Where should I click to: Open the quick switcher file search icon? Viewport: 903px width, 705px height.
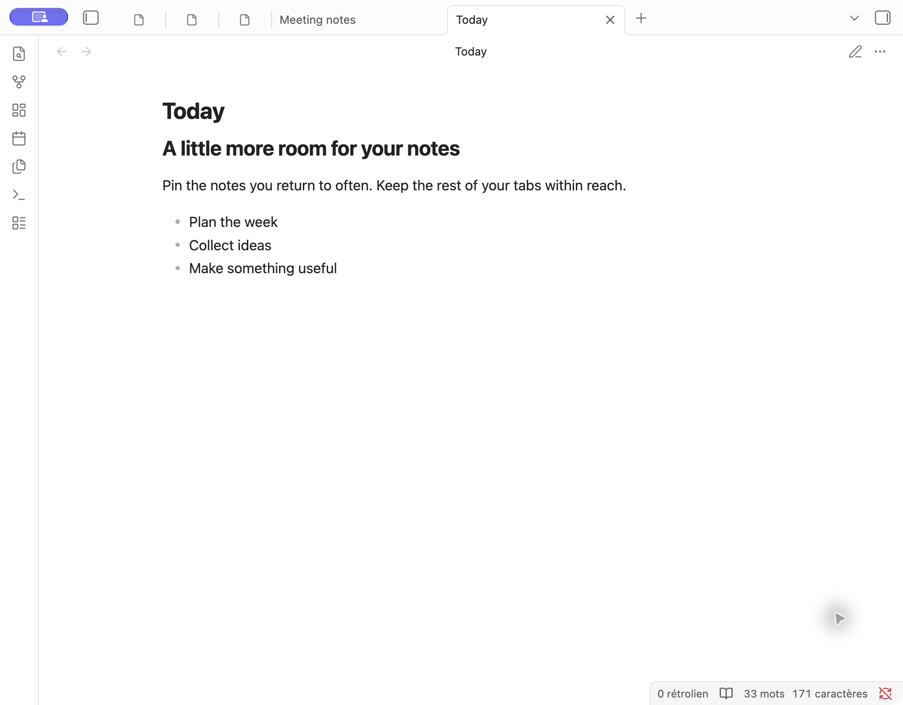tap(19, 54)
